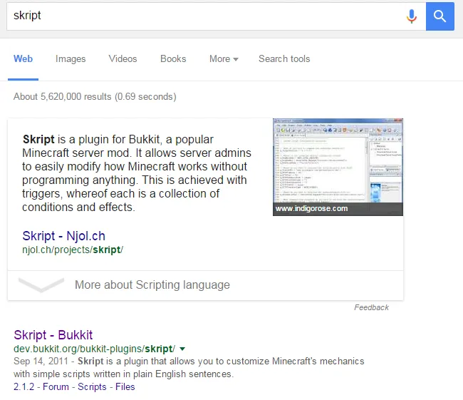Select the Web tab
The width and height of the screenshot is (463, 400).
click(23, 59)
